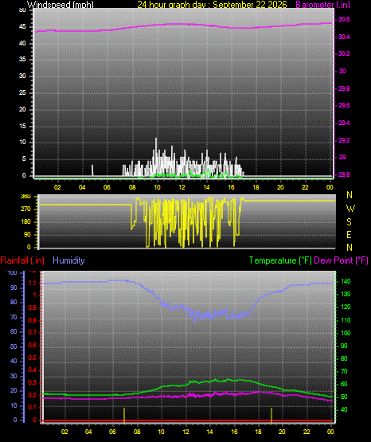The height and width of the screenshot is (442, 371).
Task: Click the 40 temperature scale value
Action: click(x=344, y=409)
